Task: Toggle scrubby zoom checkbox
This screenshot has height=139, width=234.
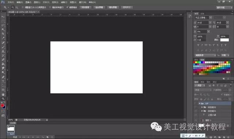Action: tap(67, 7)
